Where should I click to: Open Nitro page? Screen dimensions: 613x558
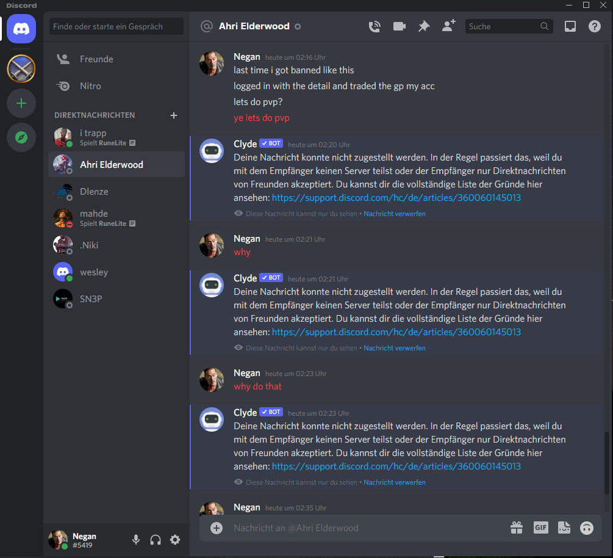tap(117, 86)
